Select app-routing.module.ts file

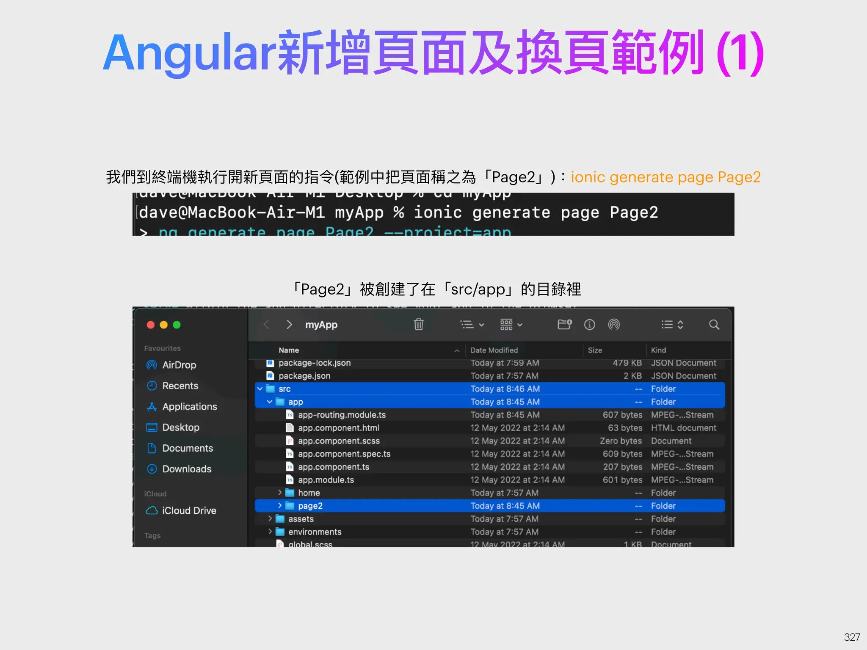click(490, 415)
